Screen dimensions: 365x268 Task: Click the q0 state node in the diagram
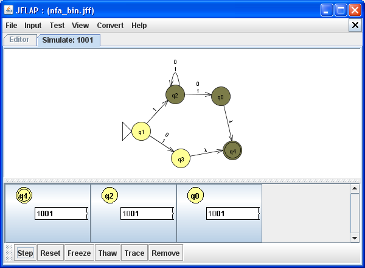(221, 96)
